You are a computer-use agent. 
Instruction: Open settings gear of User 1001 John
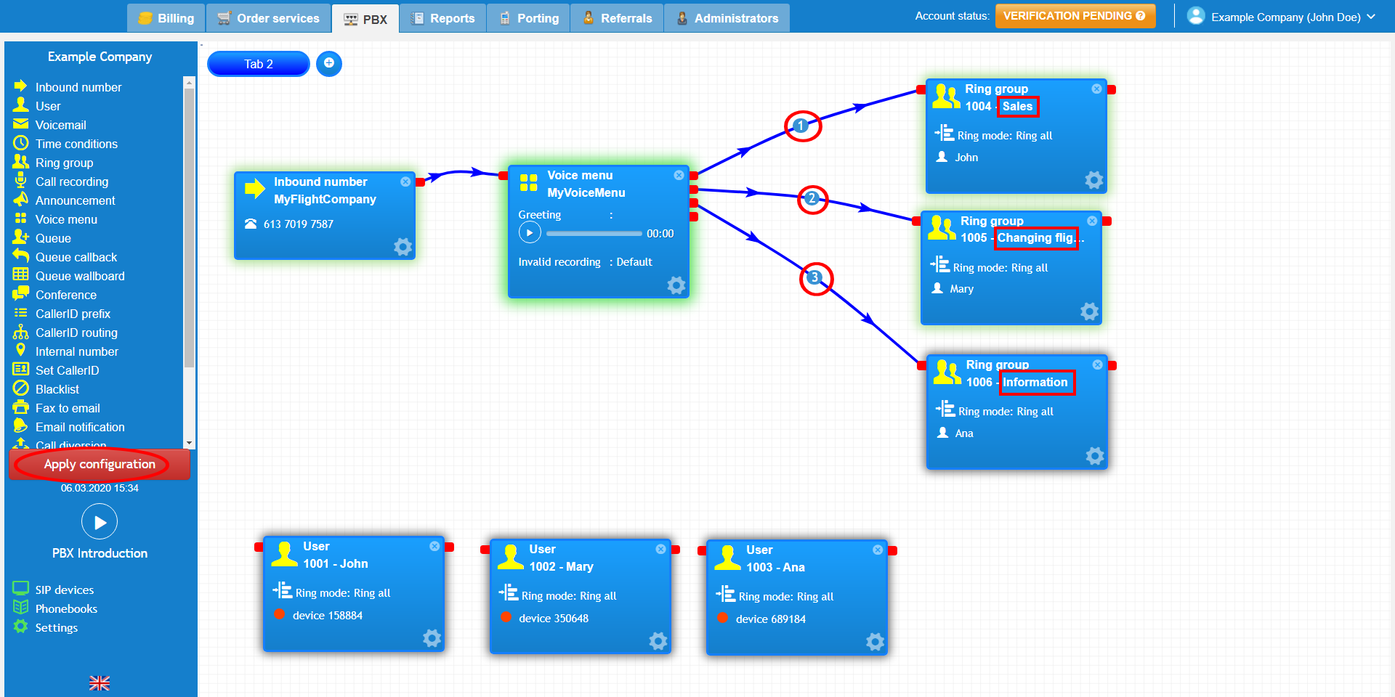pos(432,638)
